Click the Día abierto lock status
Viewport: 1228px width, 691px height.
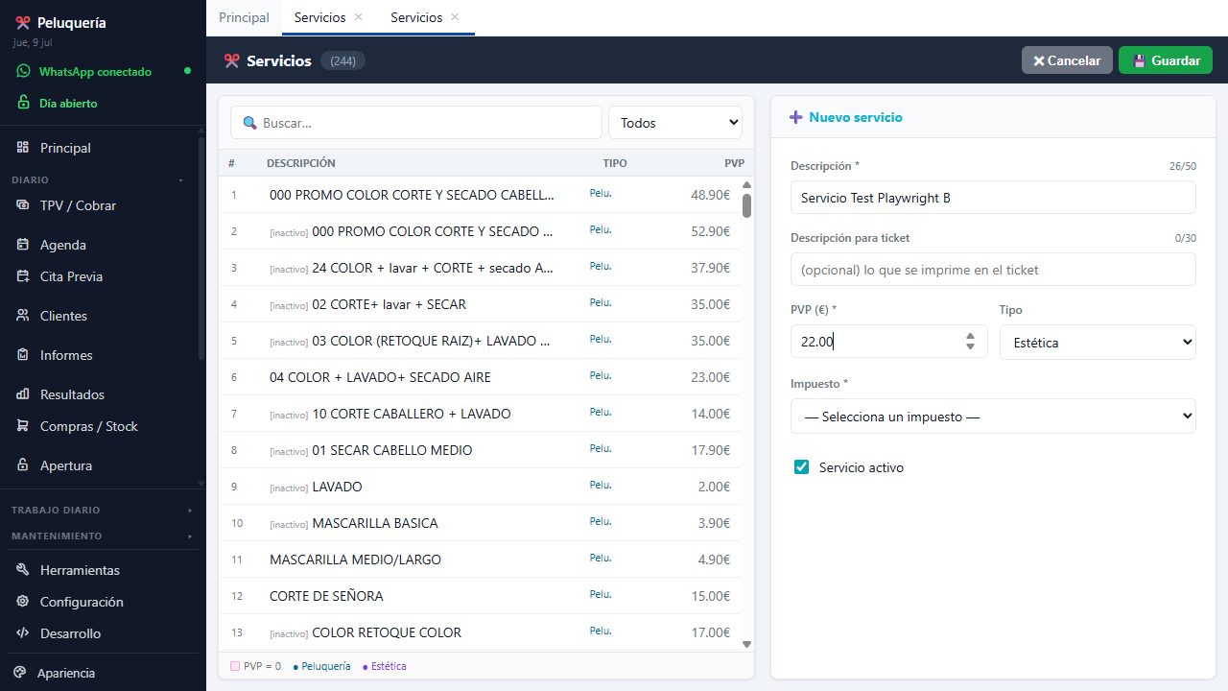[x=67, y=103]
